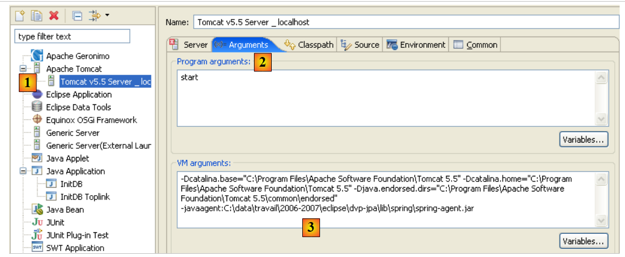The height and width of the screenshot is (257, 625).
Task: Collapse the Apache Tomcat tree node
Action: click(23, 69)
